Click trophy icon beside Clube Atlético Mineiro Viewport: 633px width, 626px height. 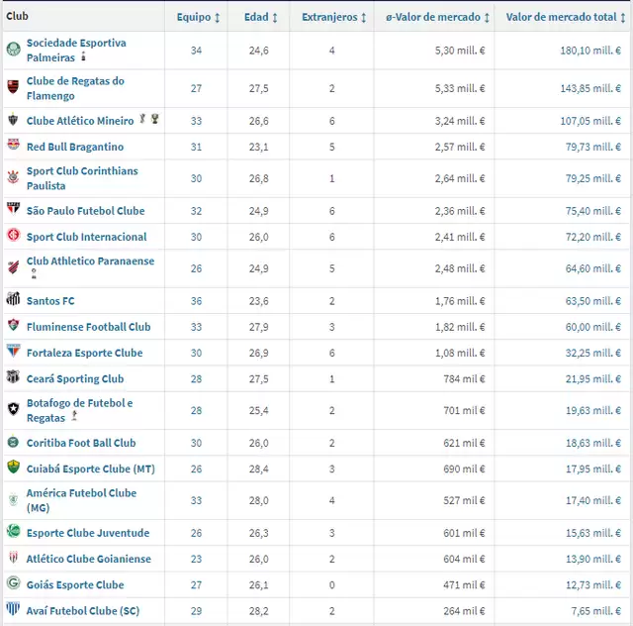[154, 120]
